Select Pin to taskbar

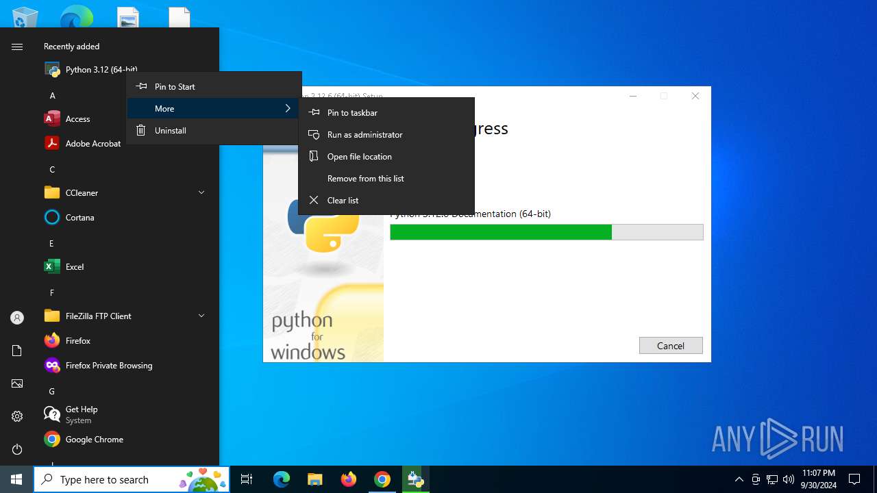tap(386, 112)
